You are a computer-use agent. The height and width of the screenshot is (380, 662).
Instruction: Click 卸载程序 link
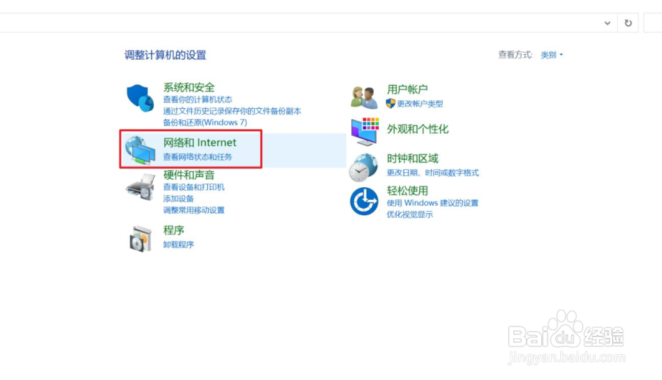point(178,244)
